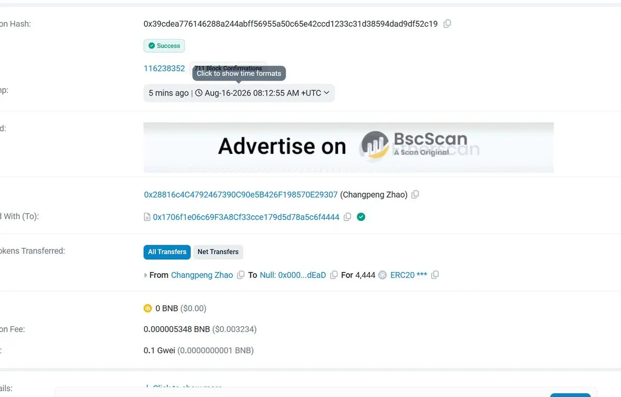Click the contract file icon before 0x1706f1e
The width and height of the screenshot is (621, 397).
click(x=147, y=217)
